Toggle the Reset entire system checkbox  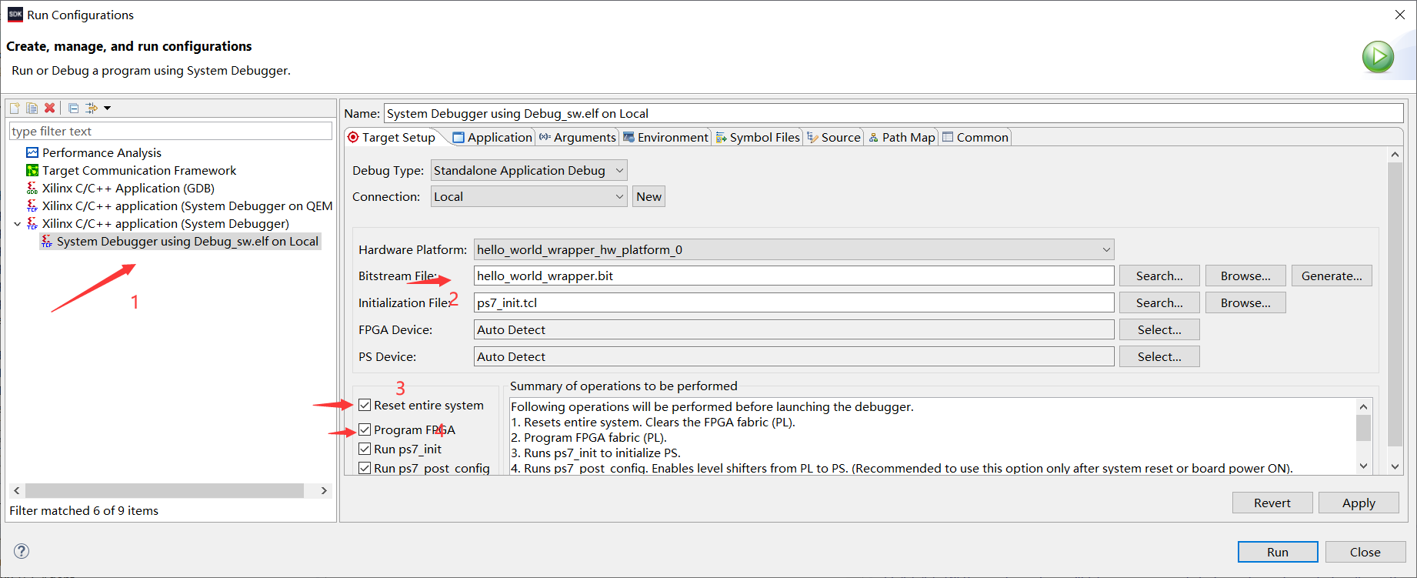(365, 405)
